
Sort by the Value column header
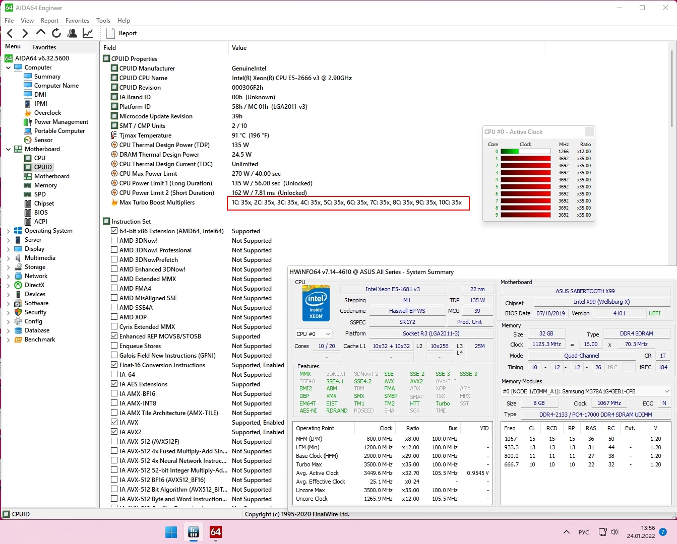(x=387, y=48)
